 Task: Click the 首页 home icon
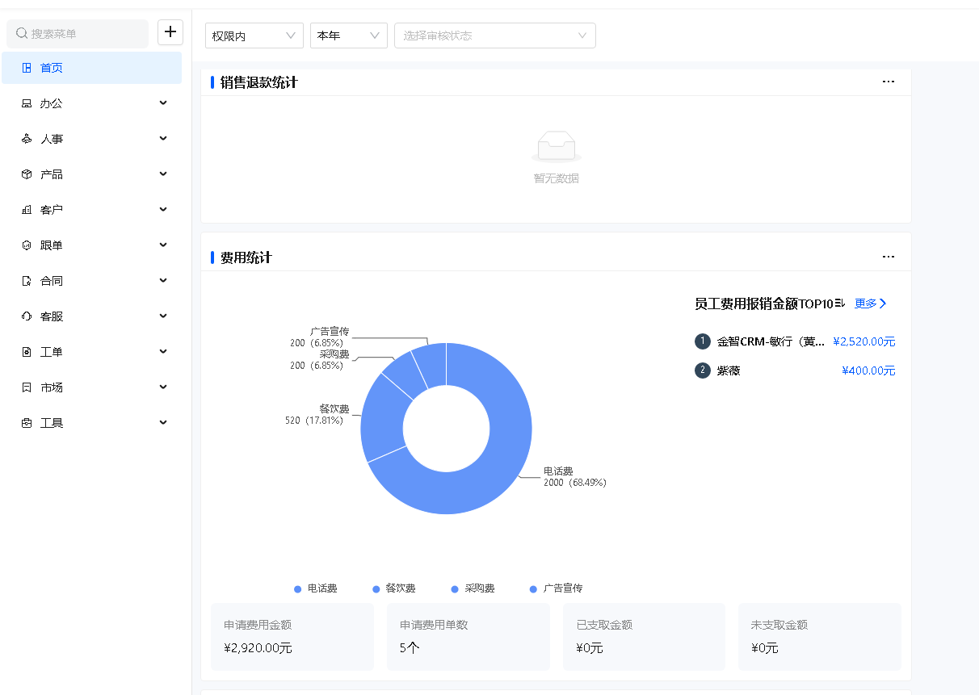[27, 68]
